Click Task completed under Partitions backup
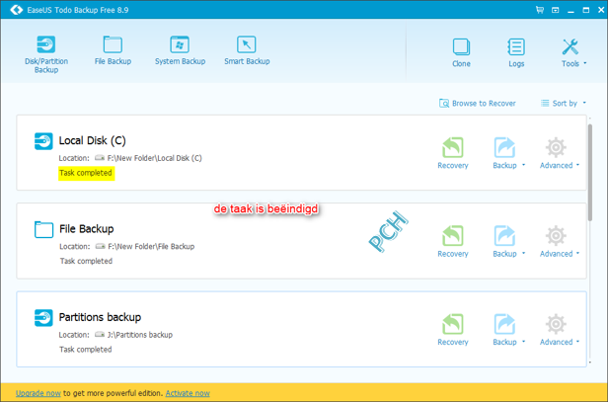This screenshot has width=608, height=403. pyautogui.click(x=86, y=350)
